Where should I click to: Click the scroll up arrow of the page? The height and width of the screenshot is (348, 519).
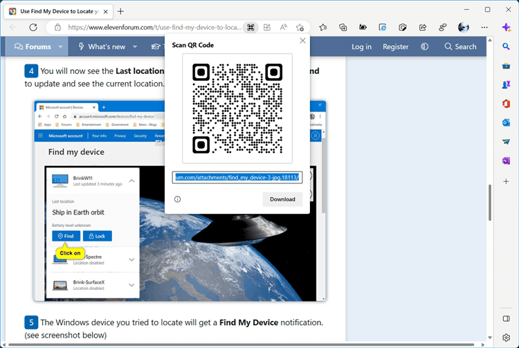[490, 40]
